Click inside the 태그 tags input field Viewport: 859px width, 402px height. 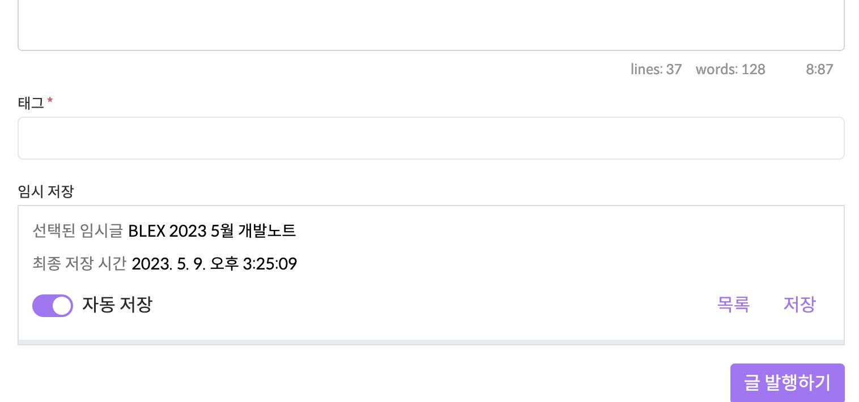coord(431,138)
